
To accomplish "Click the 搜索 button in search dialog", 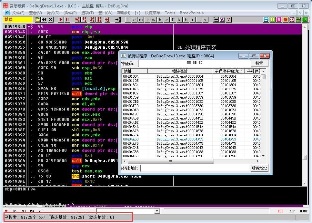I will [x=259, y=63].
